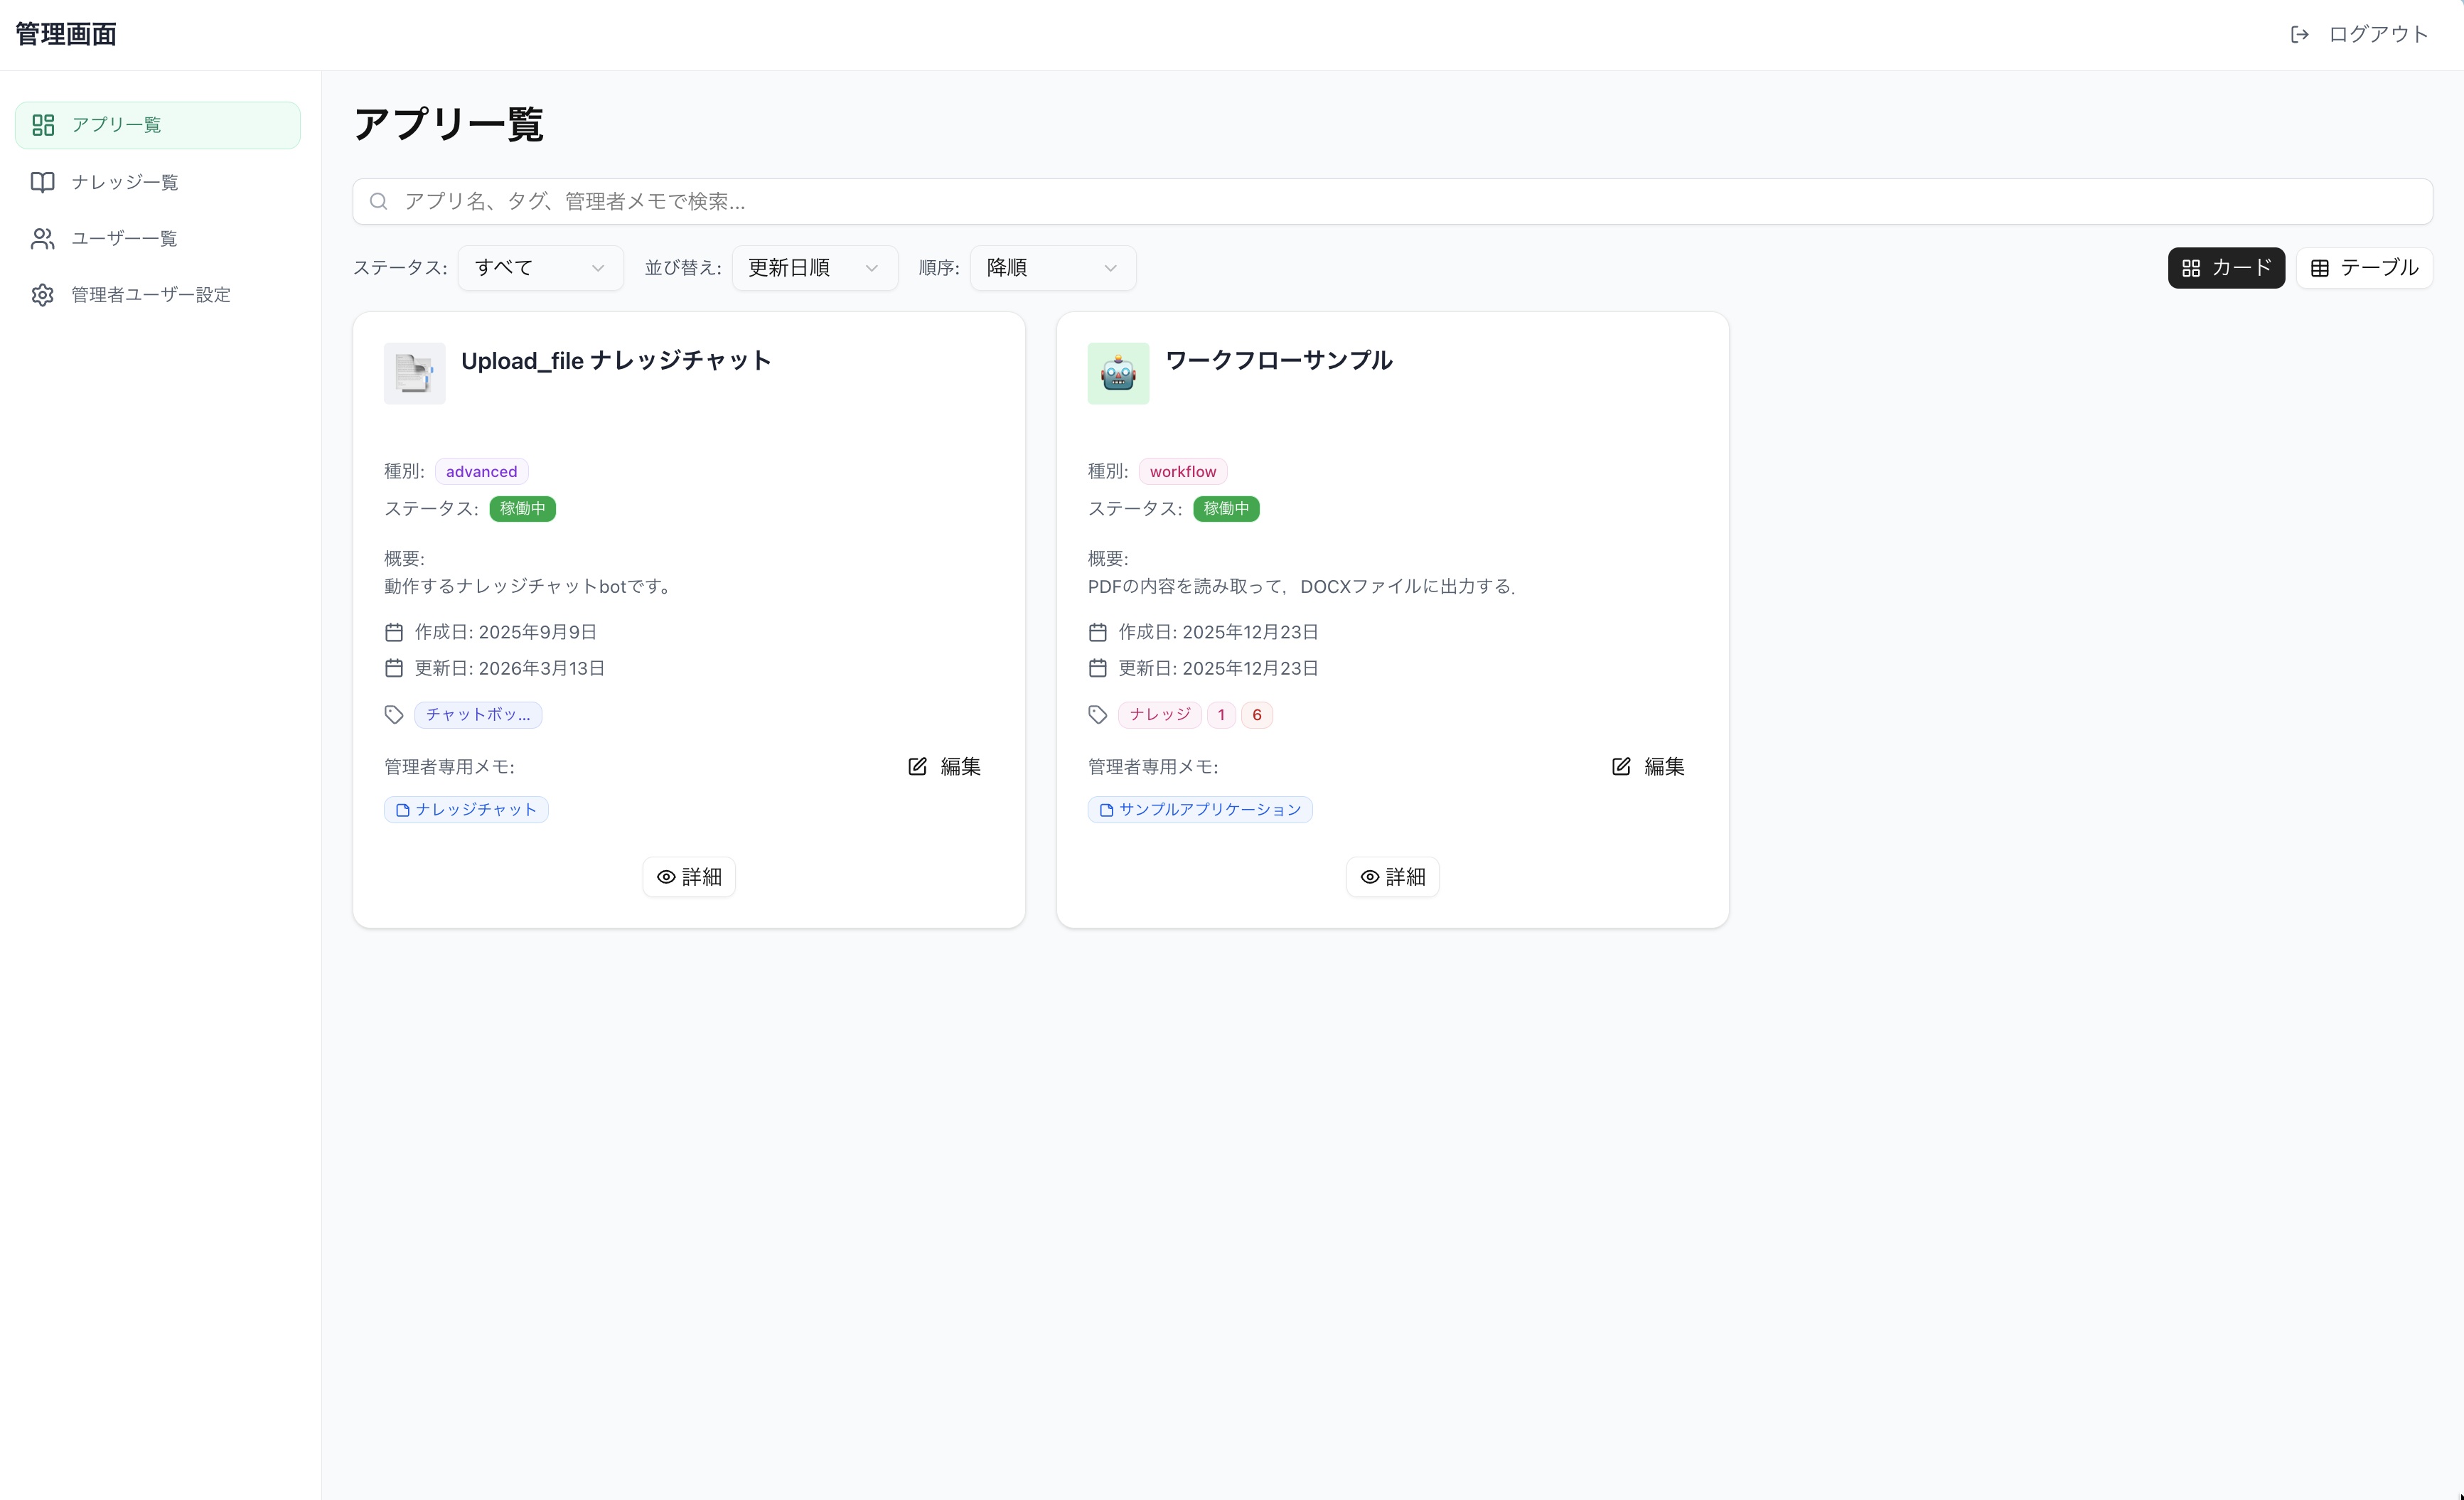
Task: Click the app search input field
Action: pos(1392,201)
